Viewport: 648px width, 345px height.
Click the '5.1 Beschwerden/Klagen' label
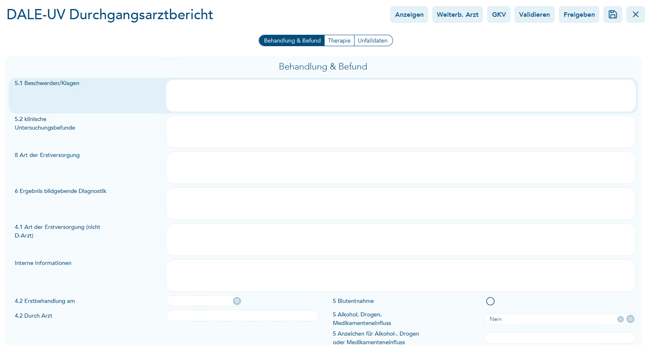pos(47,83)
